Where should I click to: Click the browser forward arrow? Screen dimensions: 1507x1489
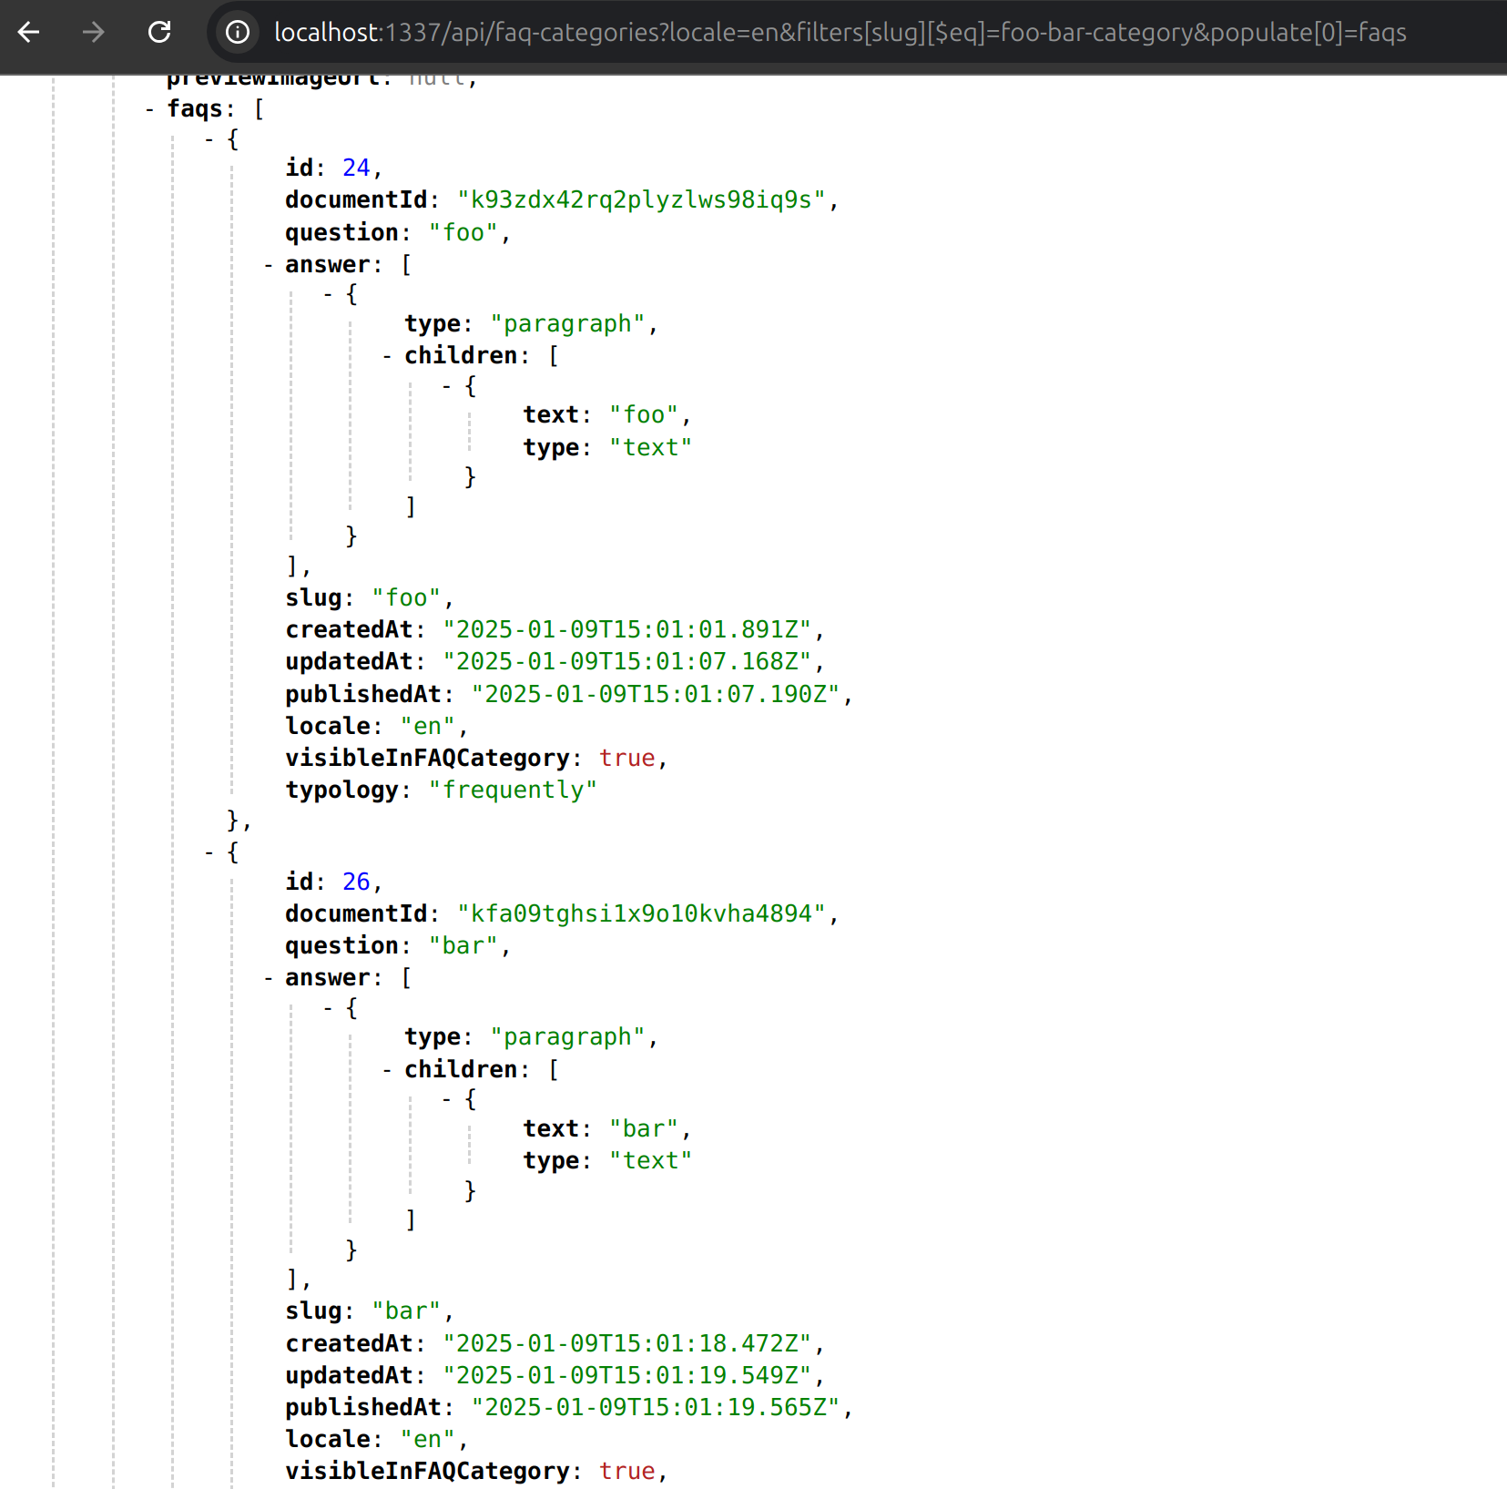coord(93,33)
